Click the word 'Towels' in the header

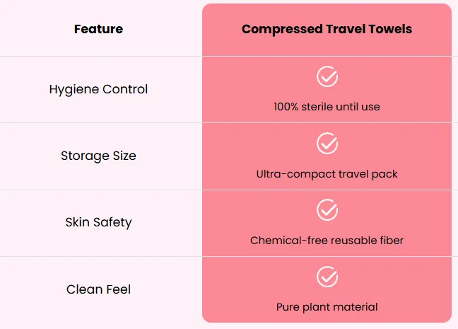coord(390,29)
